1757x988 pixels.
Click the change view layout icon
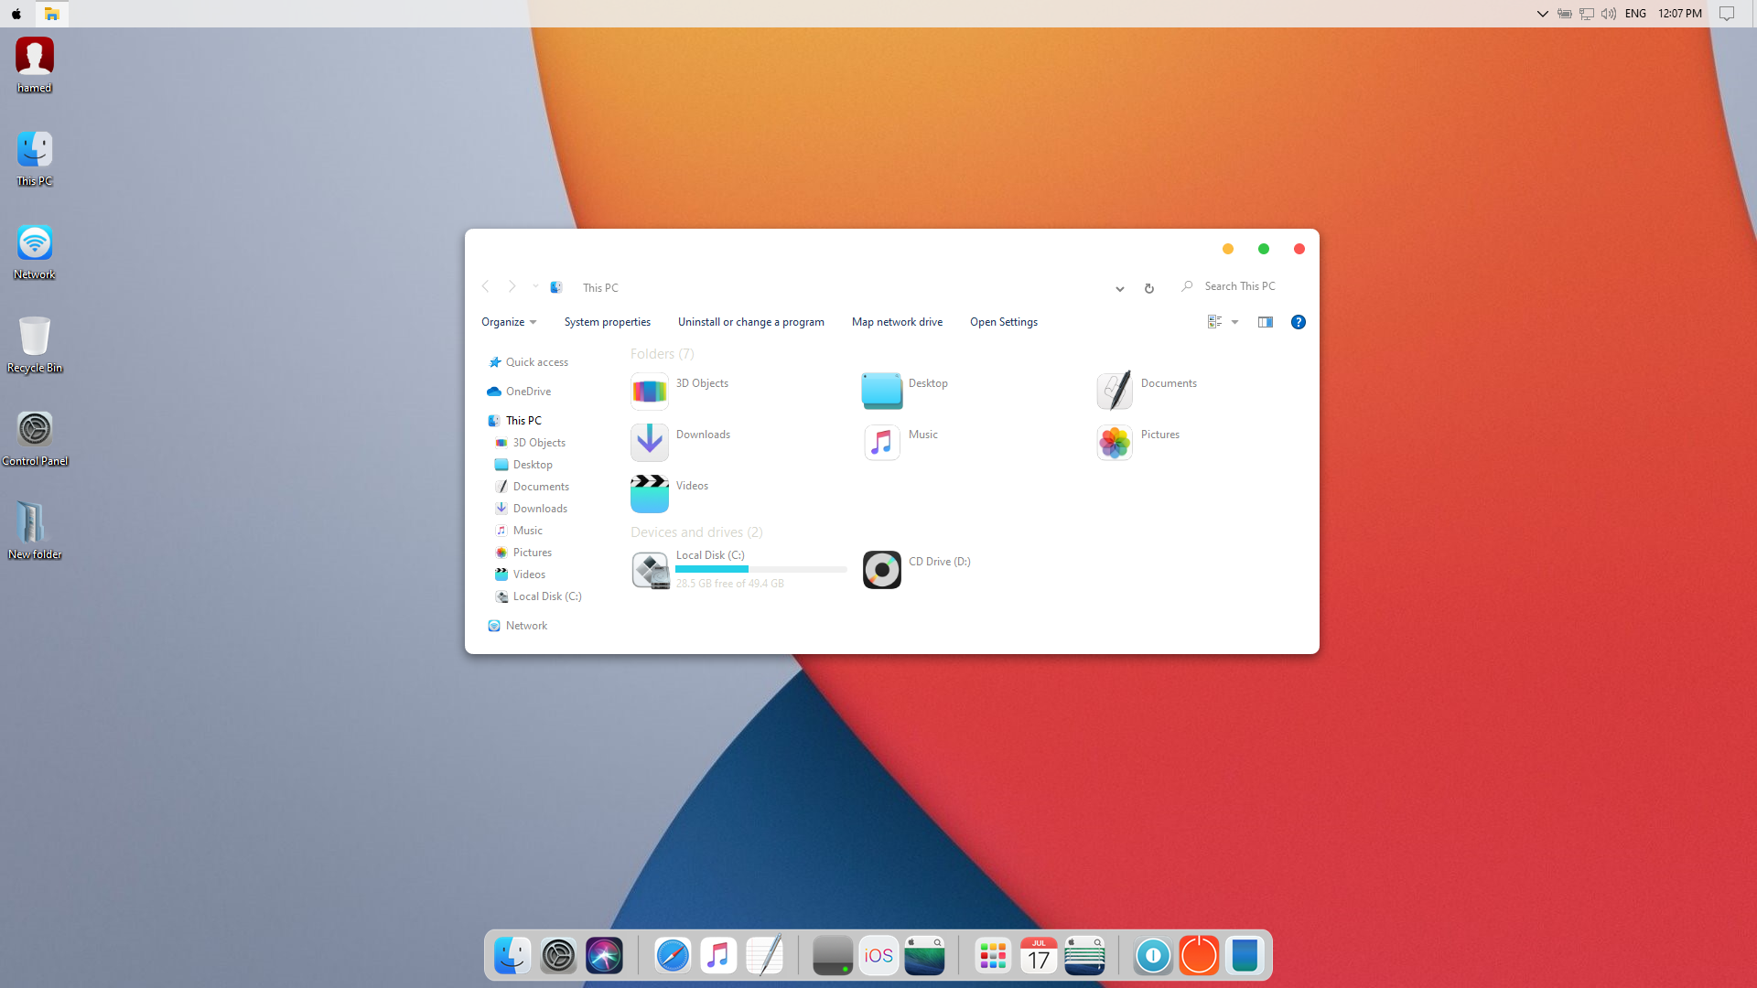(1214, 322)
